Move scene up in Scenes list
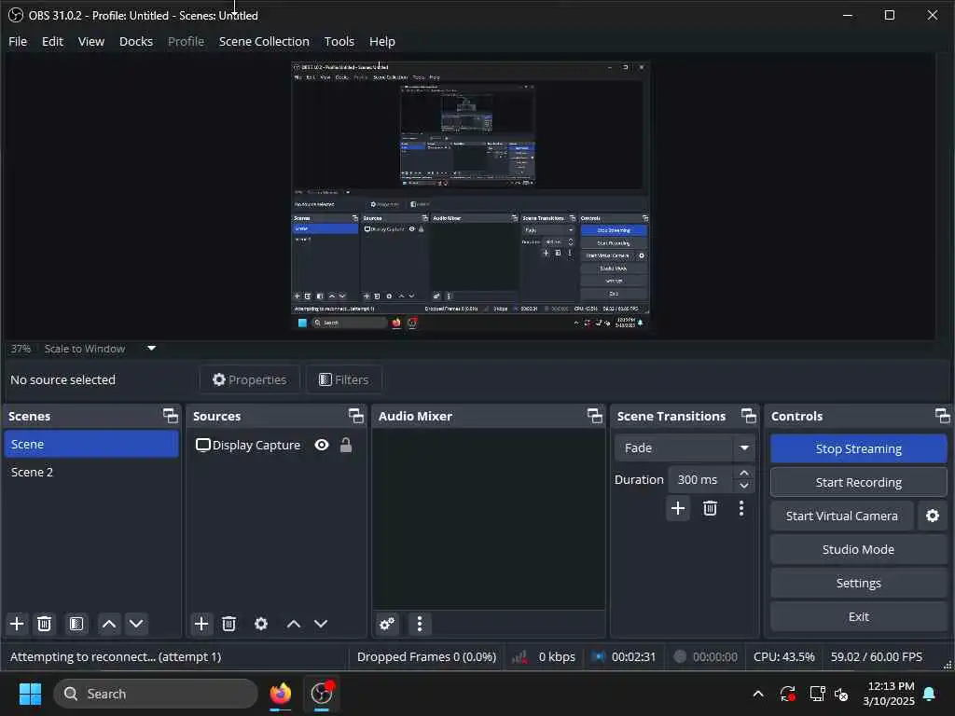 109,624
